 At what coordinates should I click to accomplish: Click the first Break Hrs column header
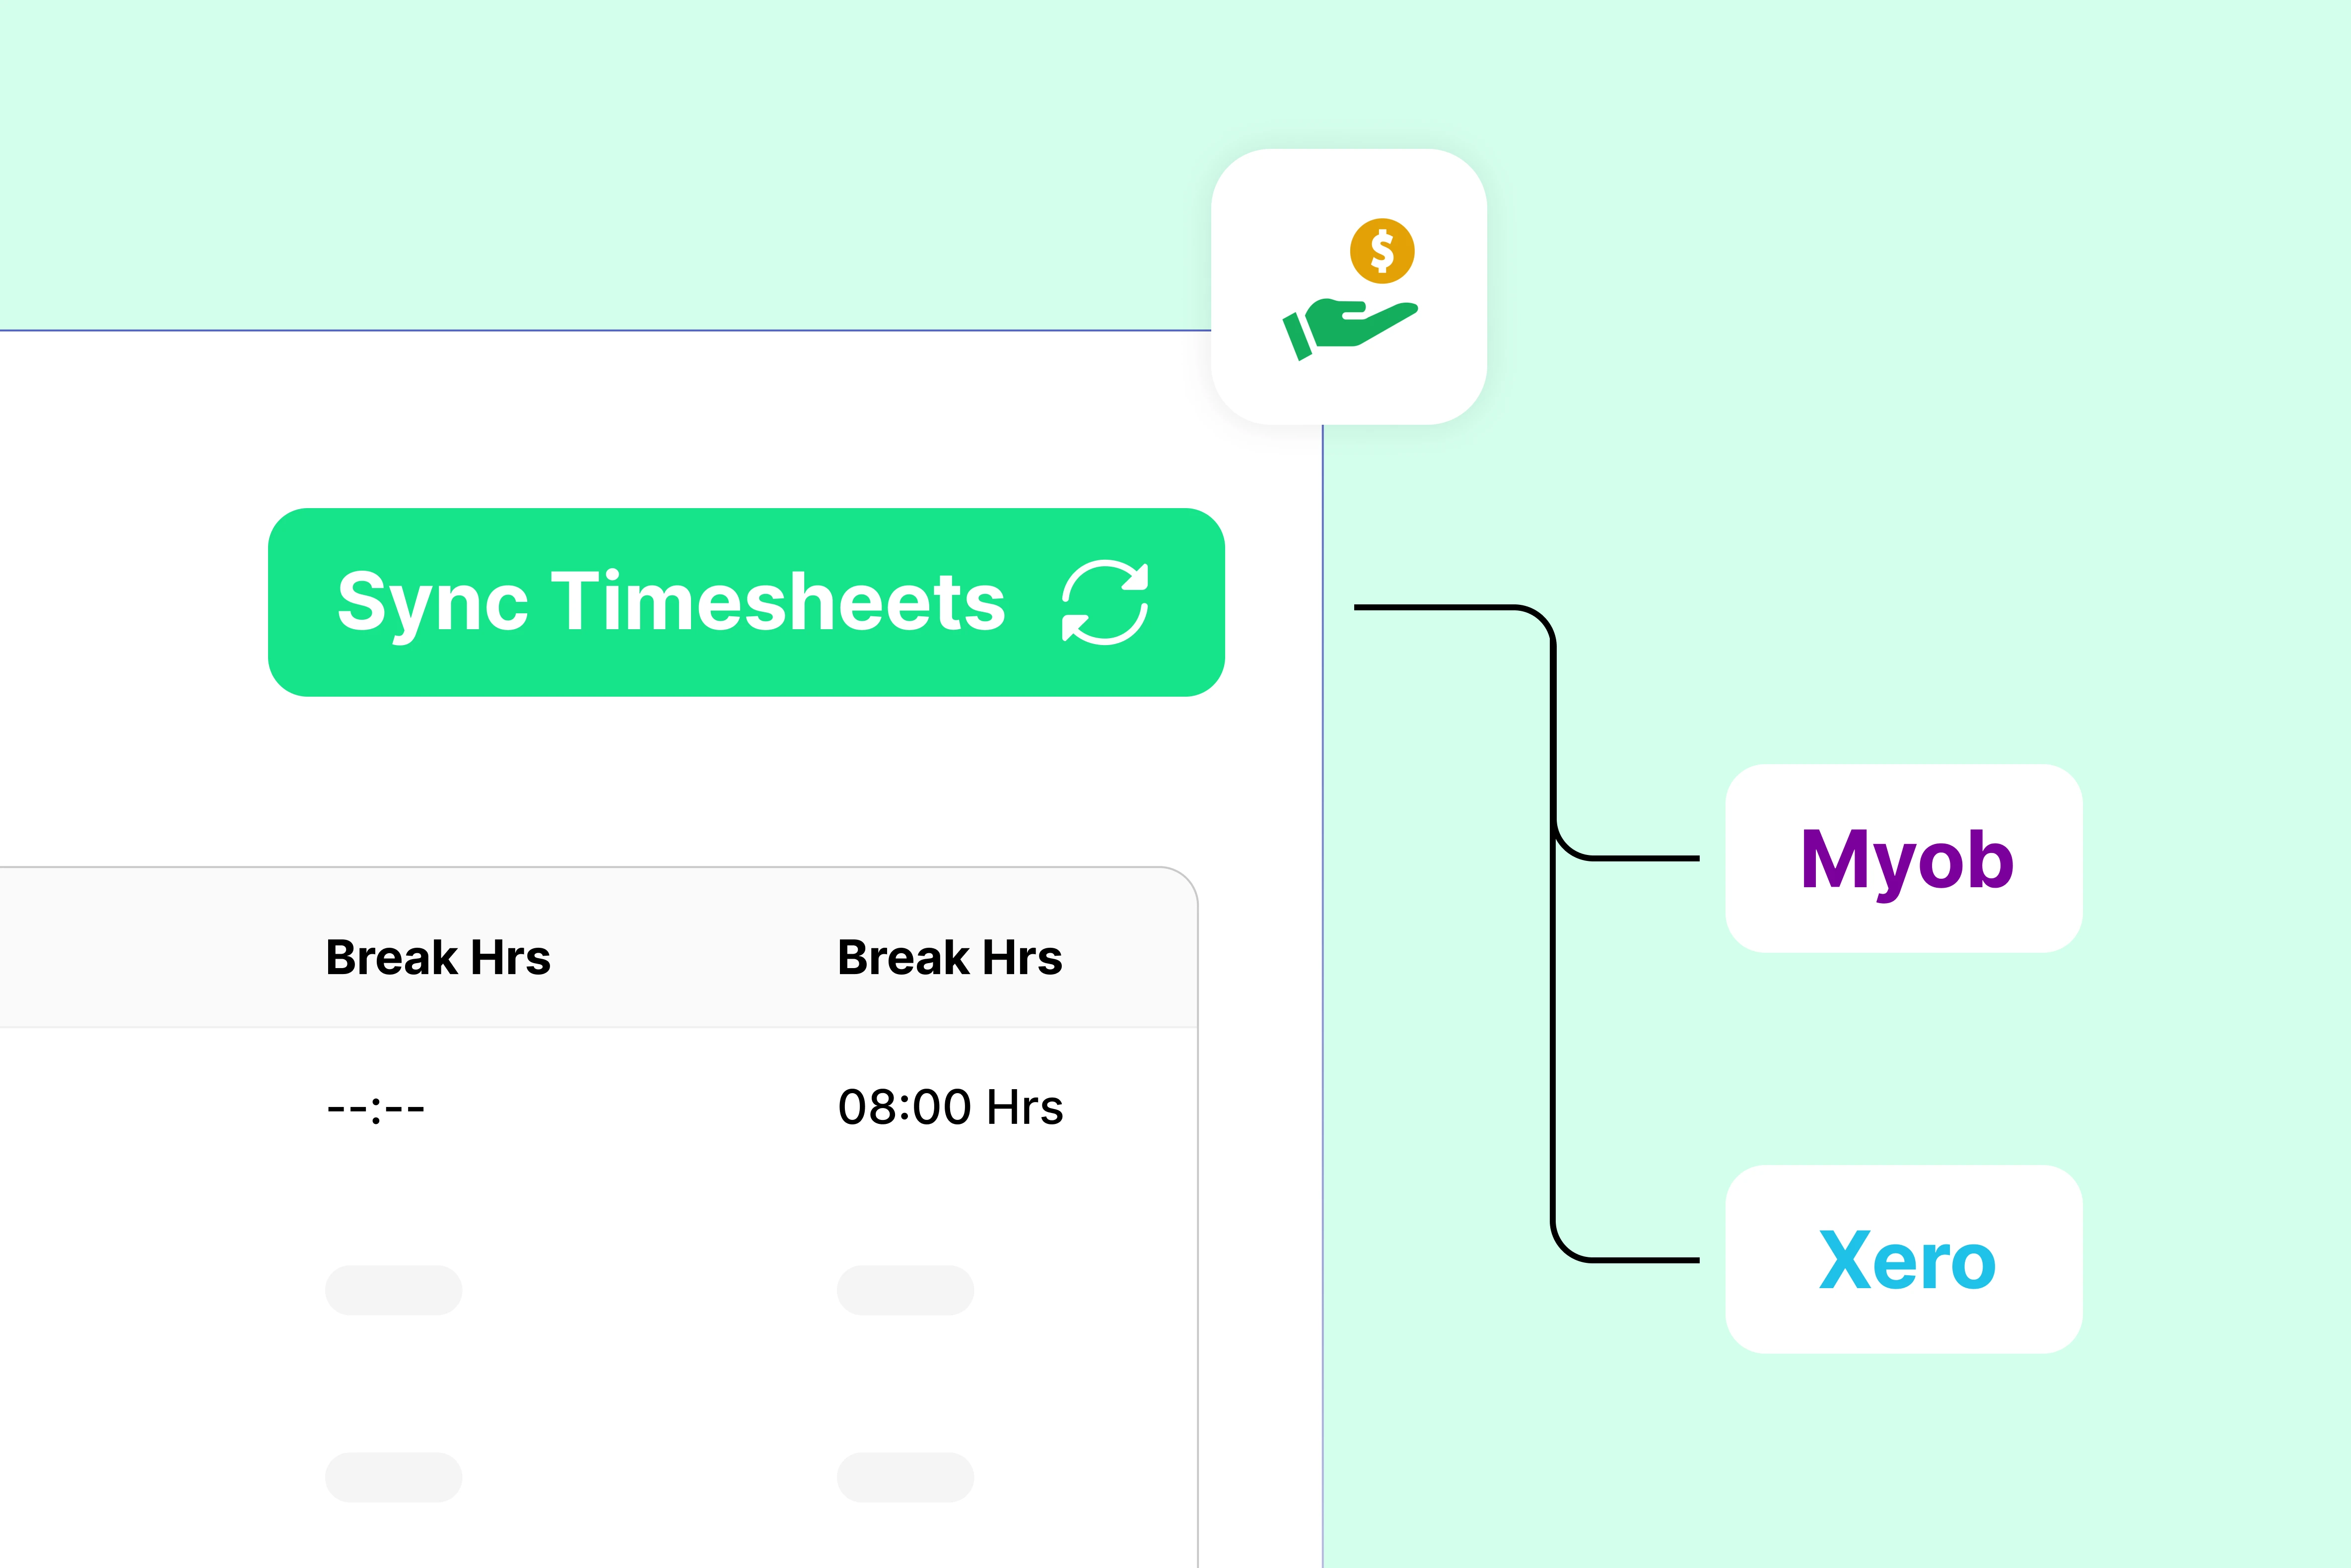(x=438, y=957)
